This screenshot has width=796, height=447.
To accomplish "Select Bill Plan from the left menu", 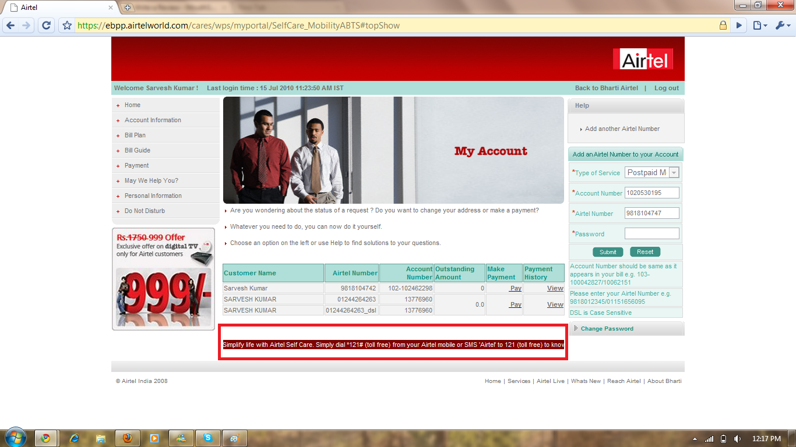I will point(135,136).
